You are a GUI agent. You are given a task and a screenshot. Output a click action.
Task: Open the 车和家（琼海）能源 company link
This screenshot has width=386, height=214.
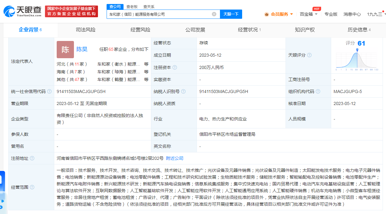pos(119,72)
